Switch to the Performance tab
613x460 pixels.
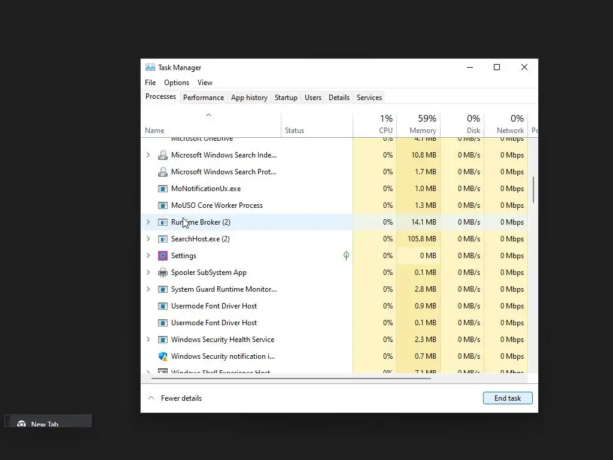[204, 98]
